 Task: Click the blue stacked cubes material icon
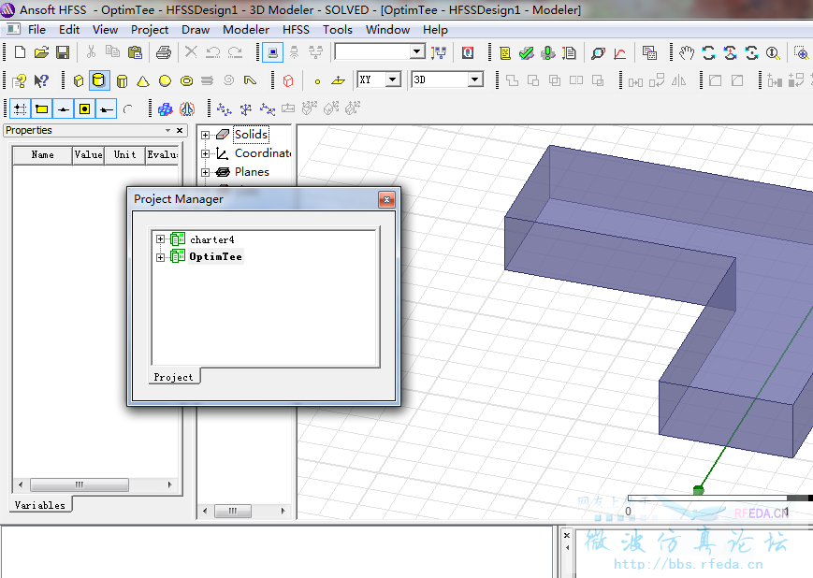click(166, 108)
